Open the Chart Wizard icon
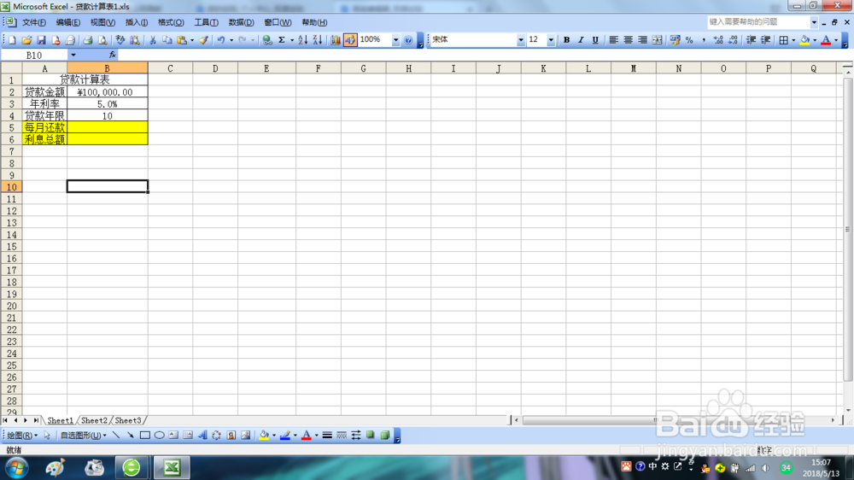Viewport: 854px width, 480px height. (x=335, y=40)
